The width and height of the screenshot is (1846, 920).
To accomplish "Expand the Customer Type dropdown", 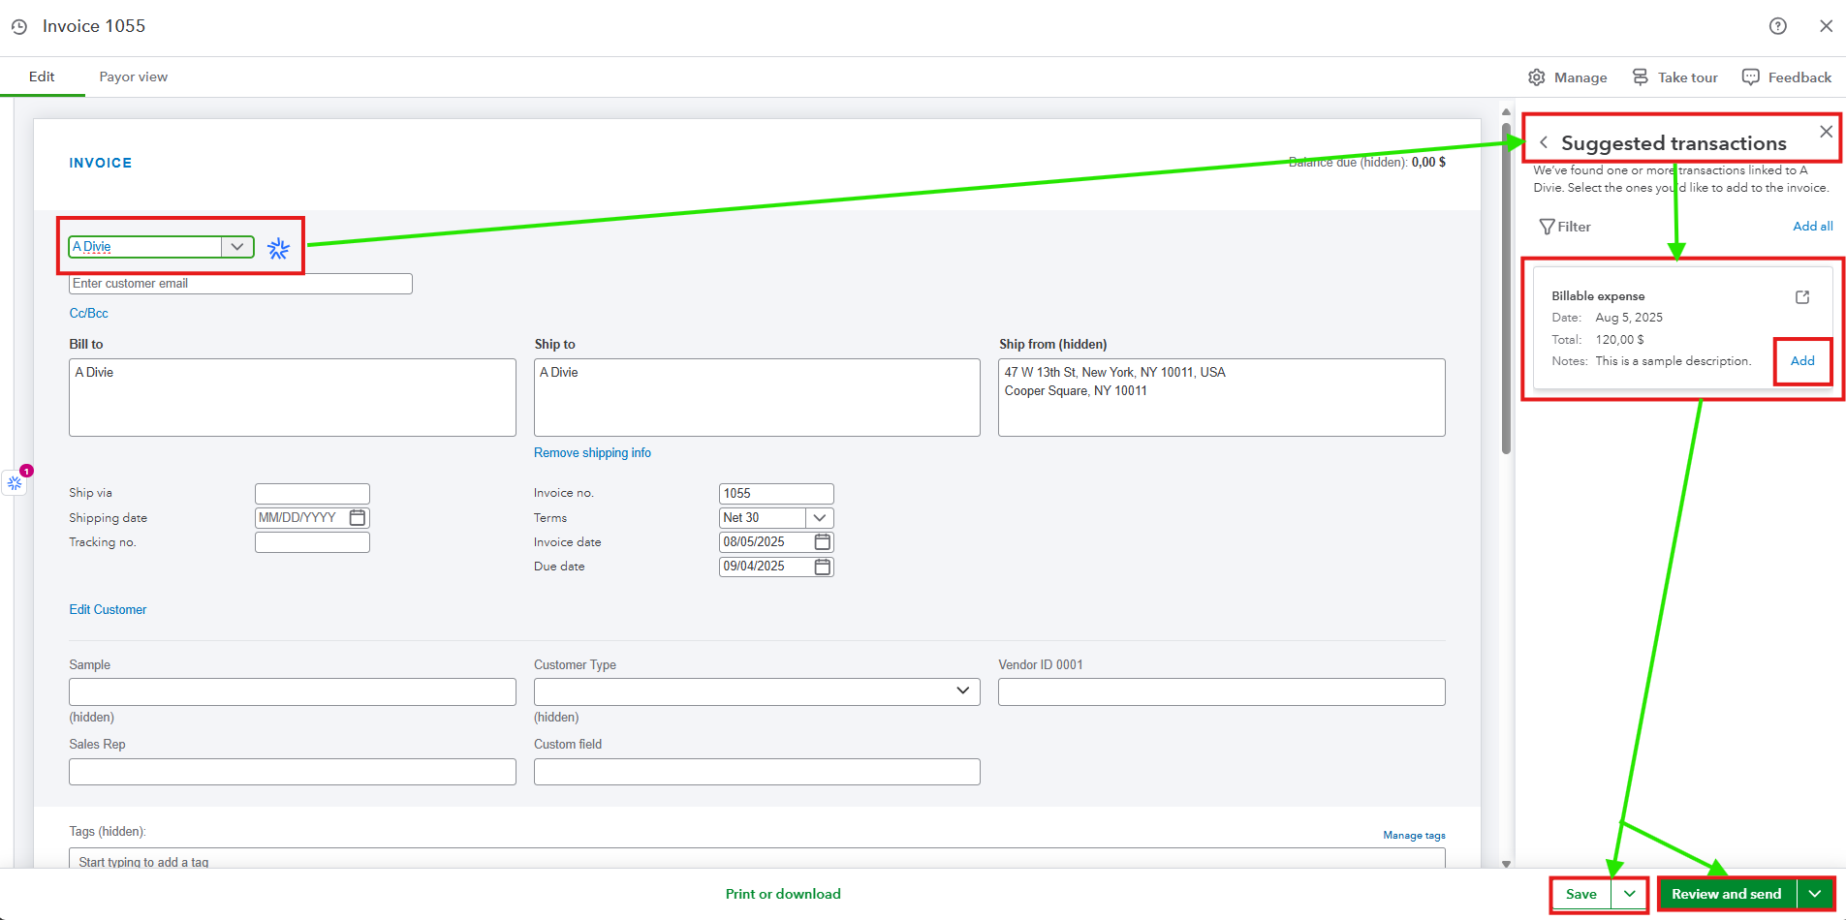I will tap(962, 690).
